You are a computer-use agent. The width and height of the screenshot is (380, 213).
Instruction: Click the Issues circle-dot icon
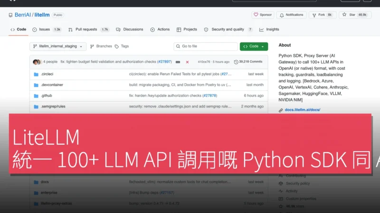pyautogui.click(x=35, y=30)
